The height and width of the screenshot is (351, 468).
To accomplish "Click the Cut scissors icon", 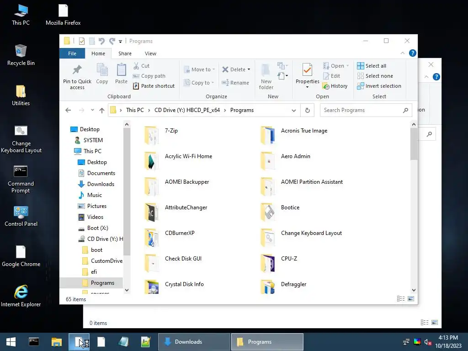I will 136,66.
